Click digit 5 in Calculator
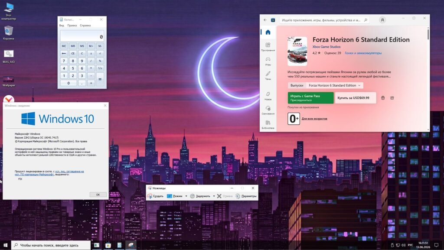The height and width of the screenshot is (250, 444). point(73,68)
